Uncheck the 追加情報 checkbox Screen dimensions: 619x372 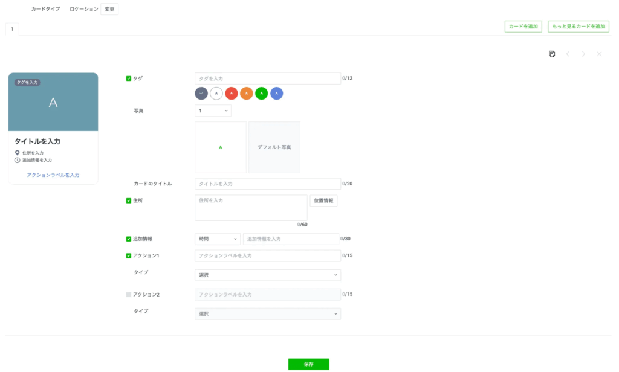point(129,239)
